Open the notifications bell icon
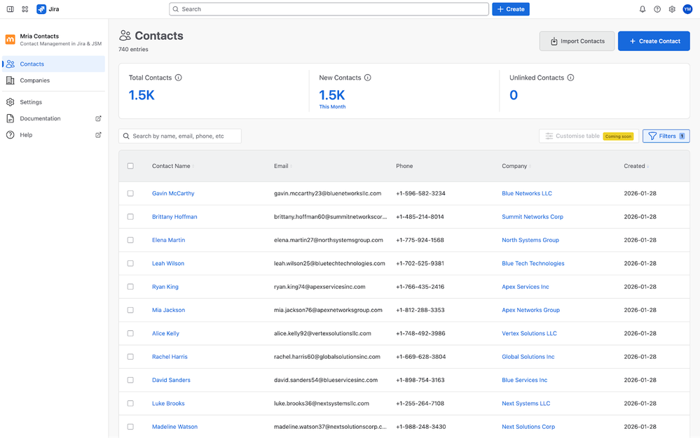This screenshot has width=700, height=438. click(643, 9)
